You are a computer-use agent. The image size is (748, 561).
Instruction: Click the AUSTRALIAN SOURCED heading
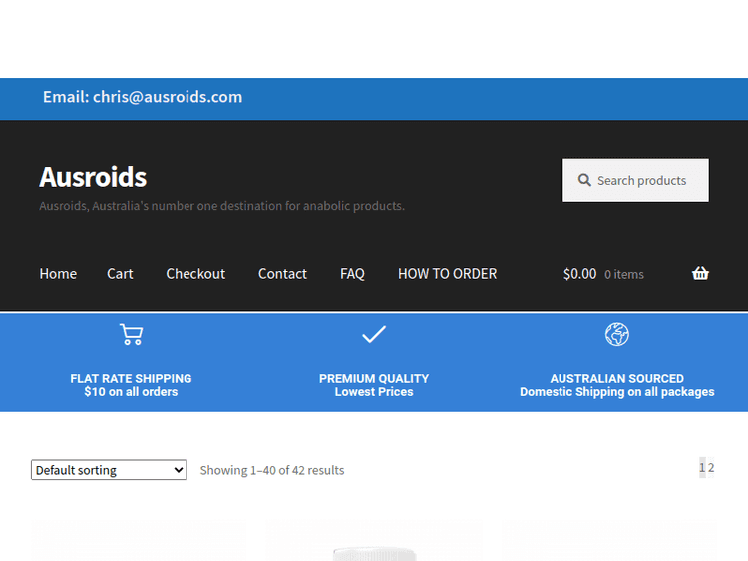[x=616, y=378]
